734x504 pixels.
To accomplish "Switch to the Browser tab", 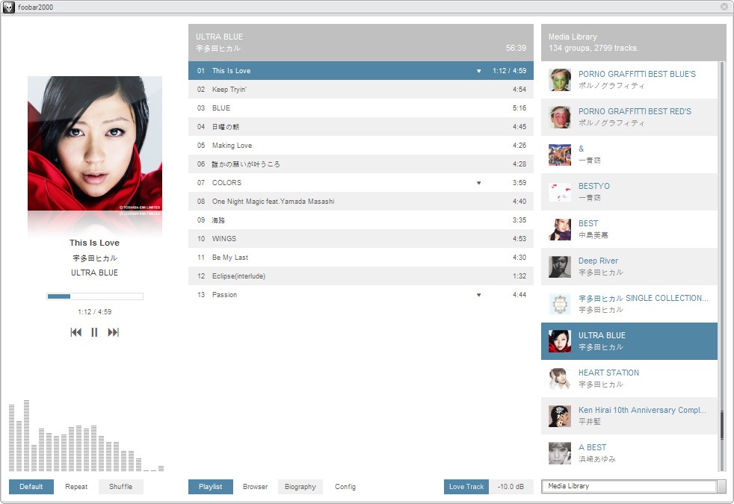I will 255,487.
